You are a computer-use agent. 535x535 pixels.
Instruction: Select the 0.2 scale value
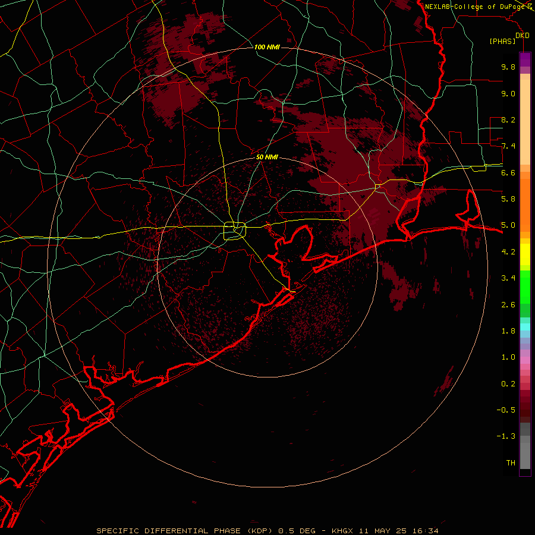pos(508,384)
